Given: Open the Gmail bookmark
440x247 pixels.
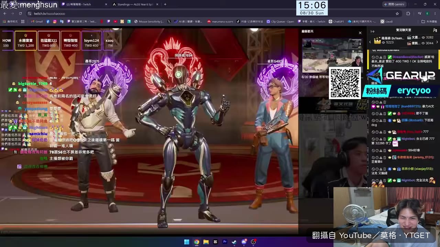Looking at the screenshot, I should (37, 21).
